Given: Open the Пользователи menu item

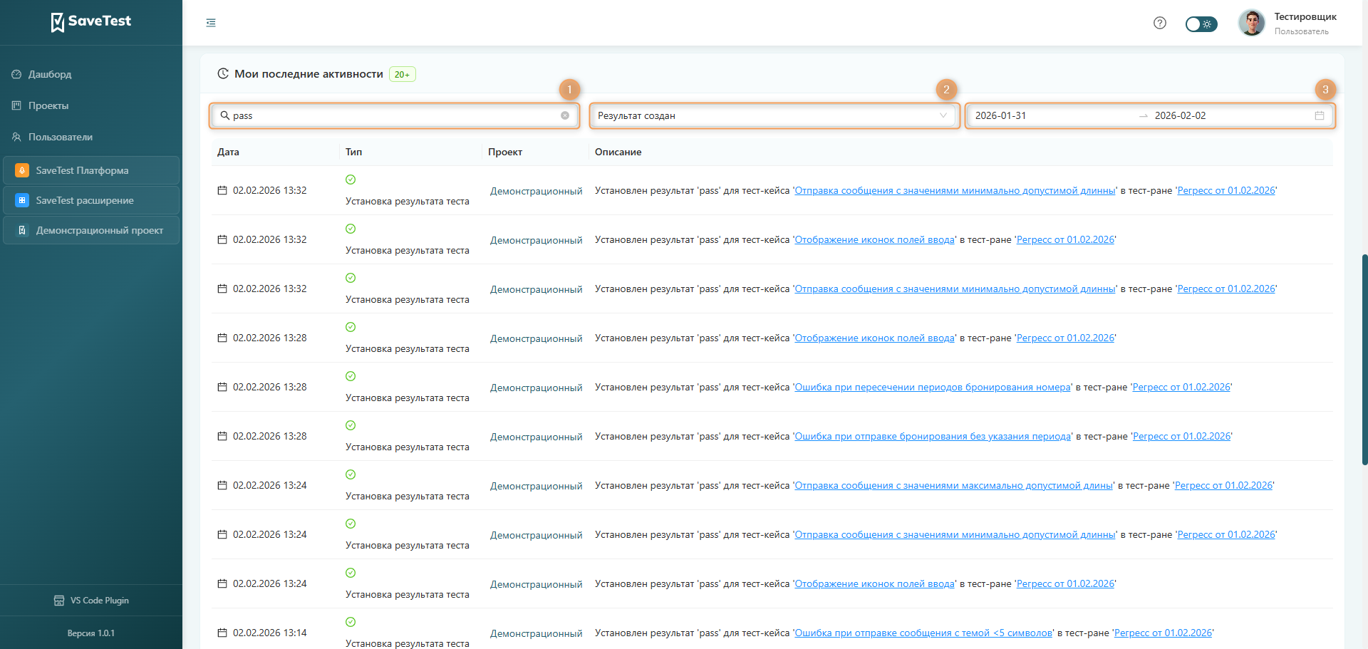Looking at the screenshot, I should [x=60, y=137].
